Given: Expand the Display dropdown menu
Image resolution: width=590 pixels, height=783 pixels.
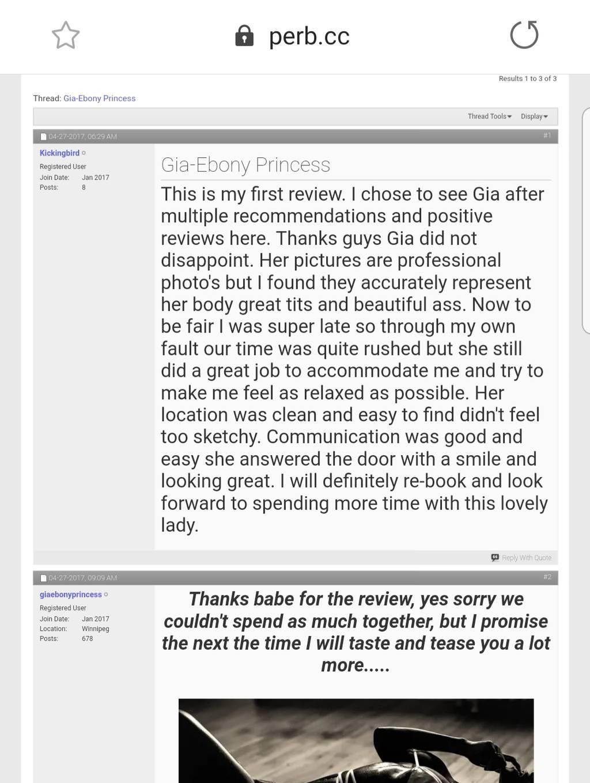Looking at the screenshot, I should tap(534, 116).
